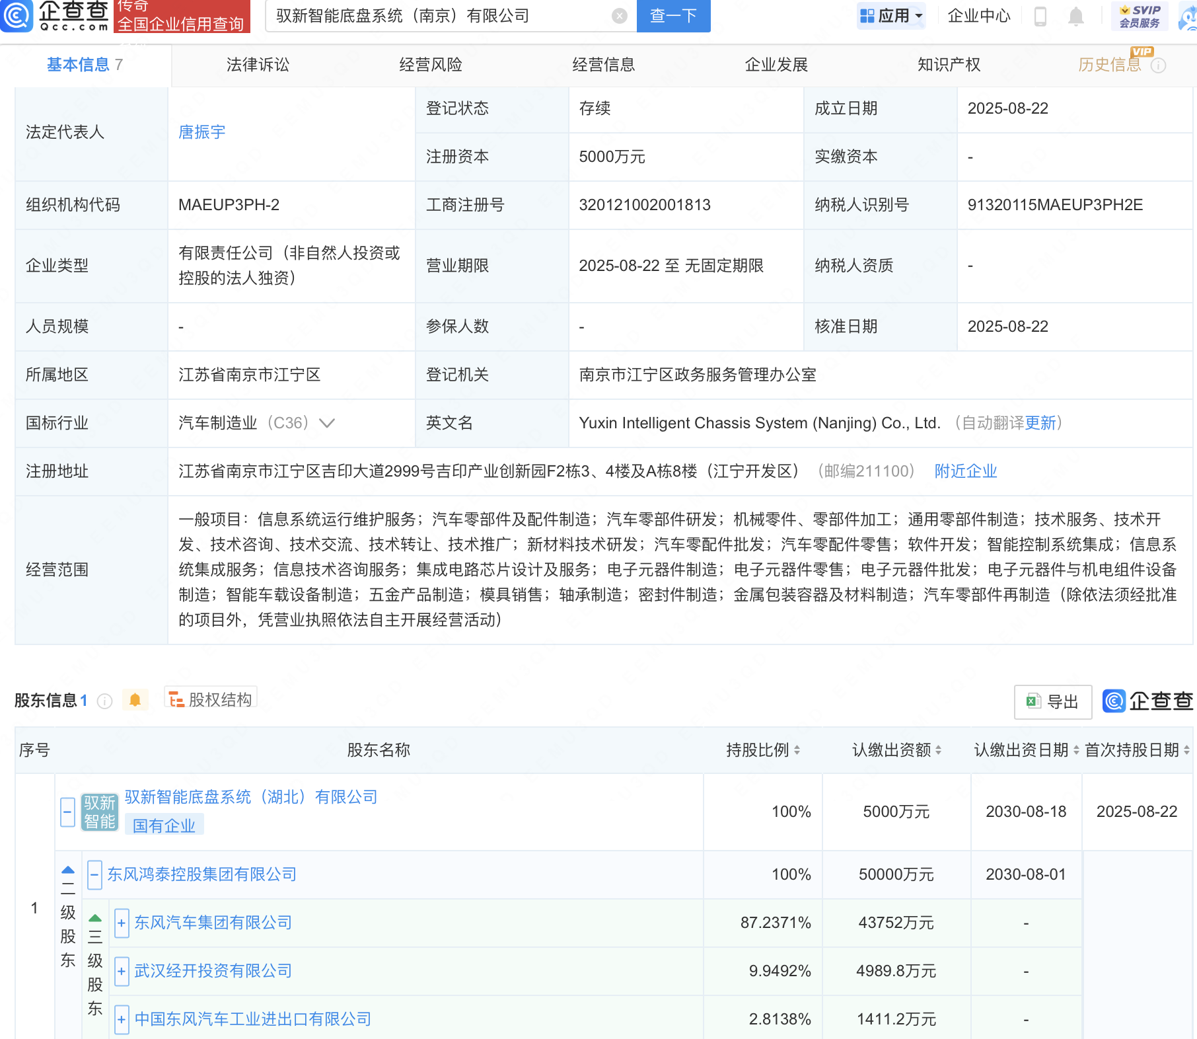This screenshot has height=1039, width=1197.
Task: Click shareholder monitoring bell icon
Action: [135, 700]
